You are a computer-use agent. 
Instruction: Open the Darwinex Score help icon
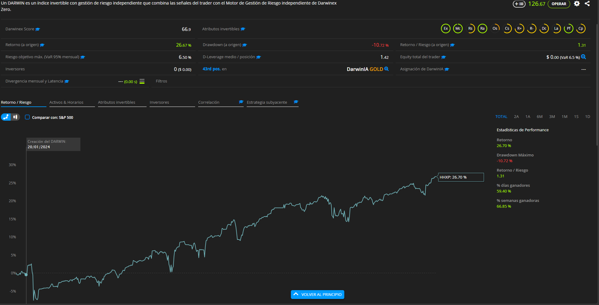click(38, 29)
